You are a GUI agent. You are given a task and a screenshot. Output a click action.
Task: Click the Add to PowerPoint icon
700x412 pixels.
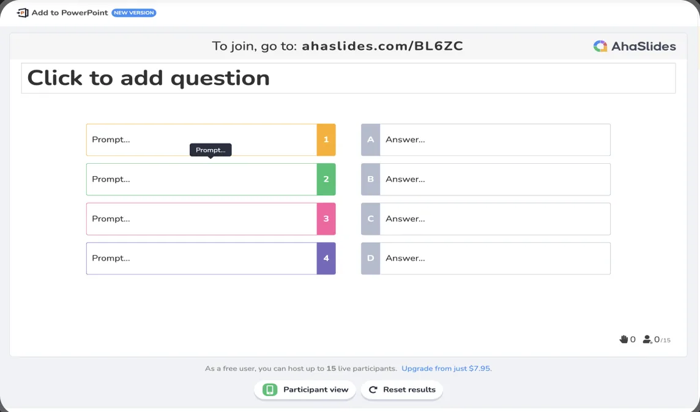coord(22,13)
